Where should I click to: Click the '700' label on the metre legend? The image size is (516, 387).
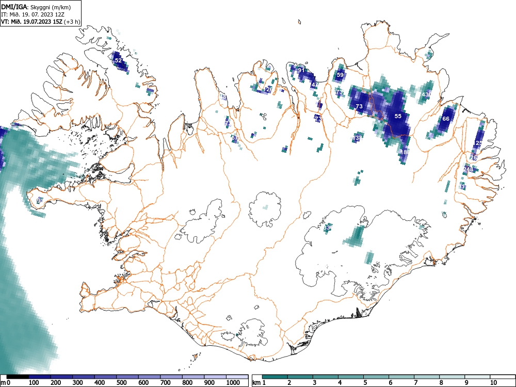[166, 383]
